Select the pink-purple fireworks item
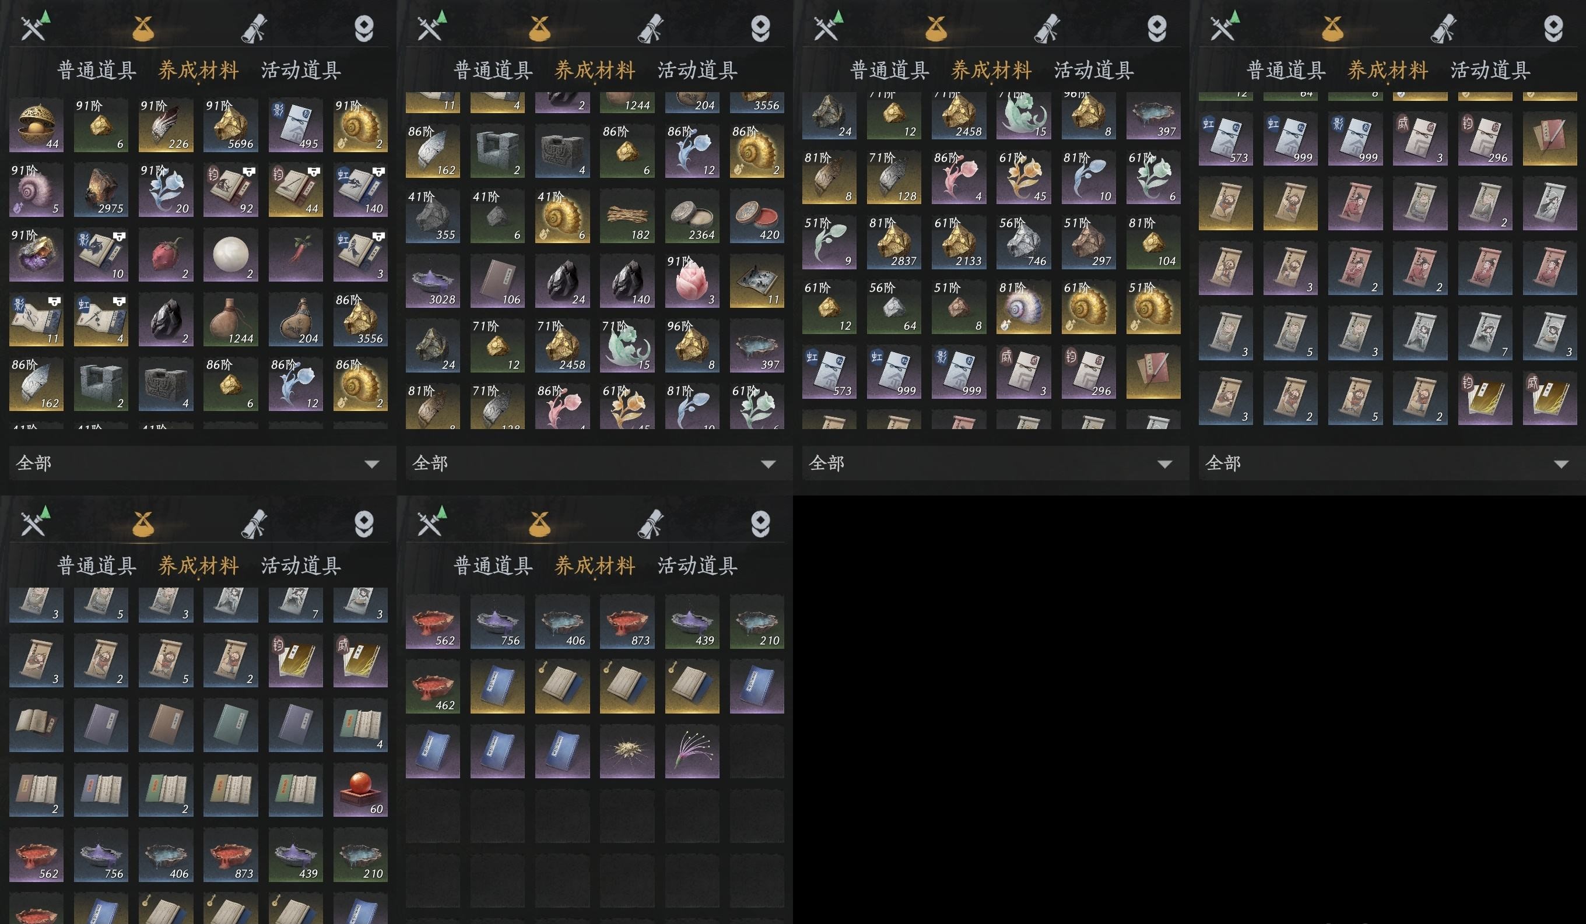Viewport: 1586px width, 924px height. click(x=692, y=751)
